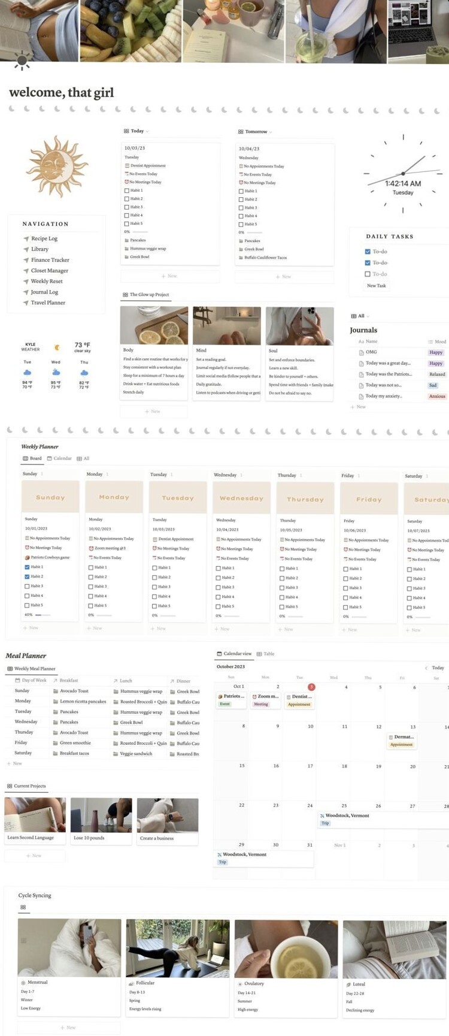
Task: Open the dropdown chevron beside Tomorrow view
Action: pos(271,132)
